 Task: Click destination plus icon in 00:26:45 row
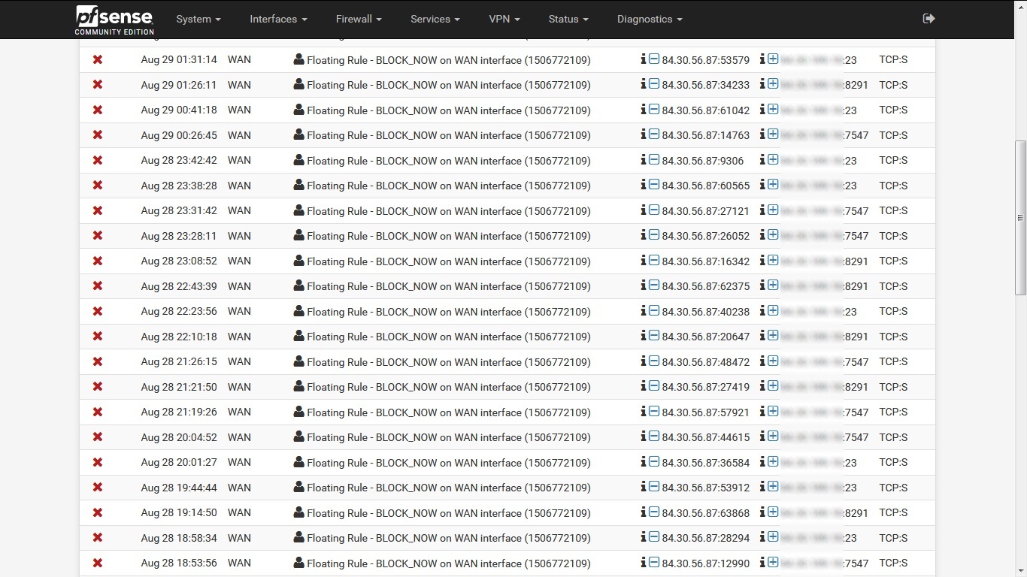click(x=773, y=134)
